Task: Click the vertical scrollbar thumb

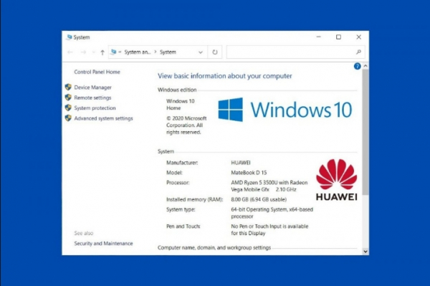Action: (x=365, y=132)
